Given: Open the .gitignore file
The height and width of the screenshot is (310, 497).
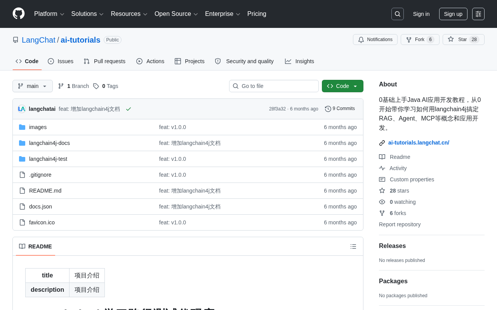Looking at the screenshot, I should click(x=40, y=175).
